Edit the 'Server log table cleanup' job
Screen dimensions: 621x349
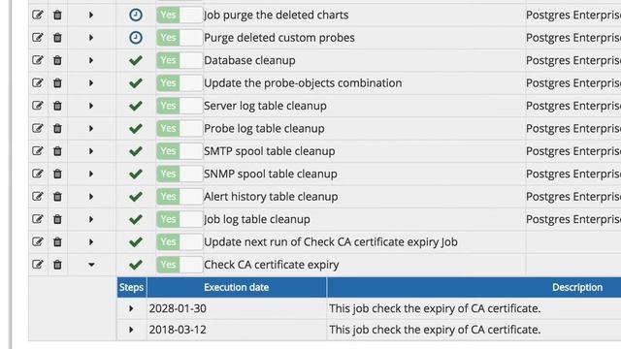tap(38, 106)
